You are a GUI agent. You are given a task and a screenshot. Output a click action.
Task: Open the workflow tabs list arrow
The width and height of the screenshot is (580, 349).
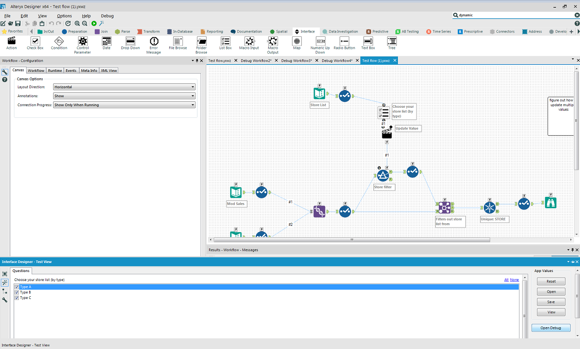pyautogui.click(x=573, y=59)
